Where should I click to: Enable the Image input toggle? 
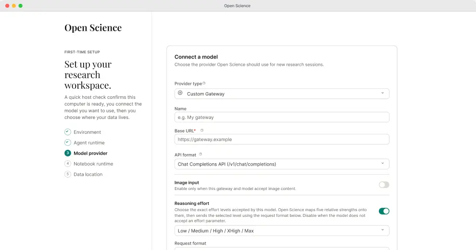tap(384, 185)
